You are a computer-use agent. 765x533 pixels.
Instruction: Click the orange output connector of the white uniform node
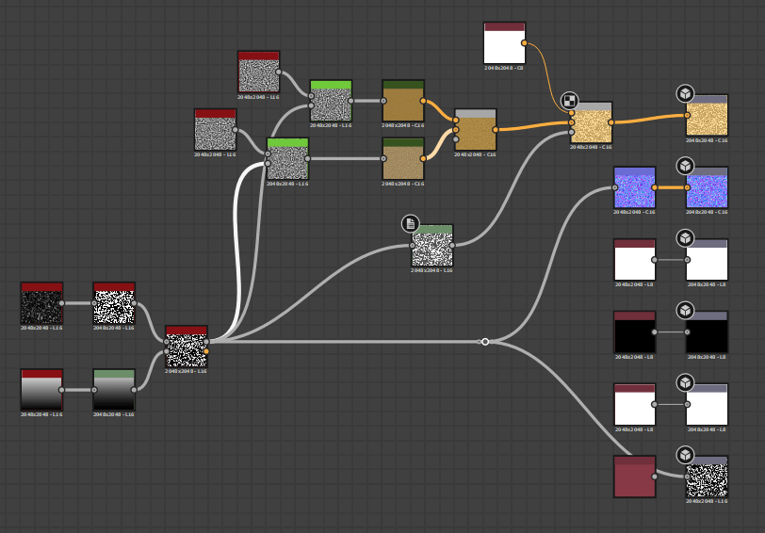click(x=526, y=43)
